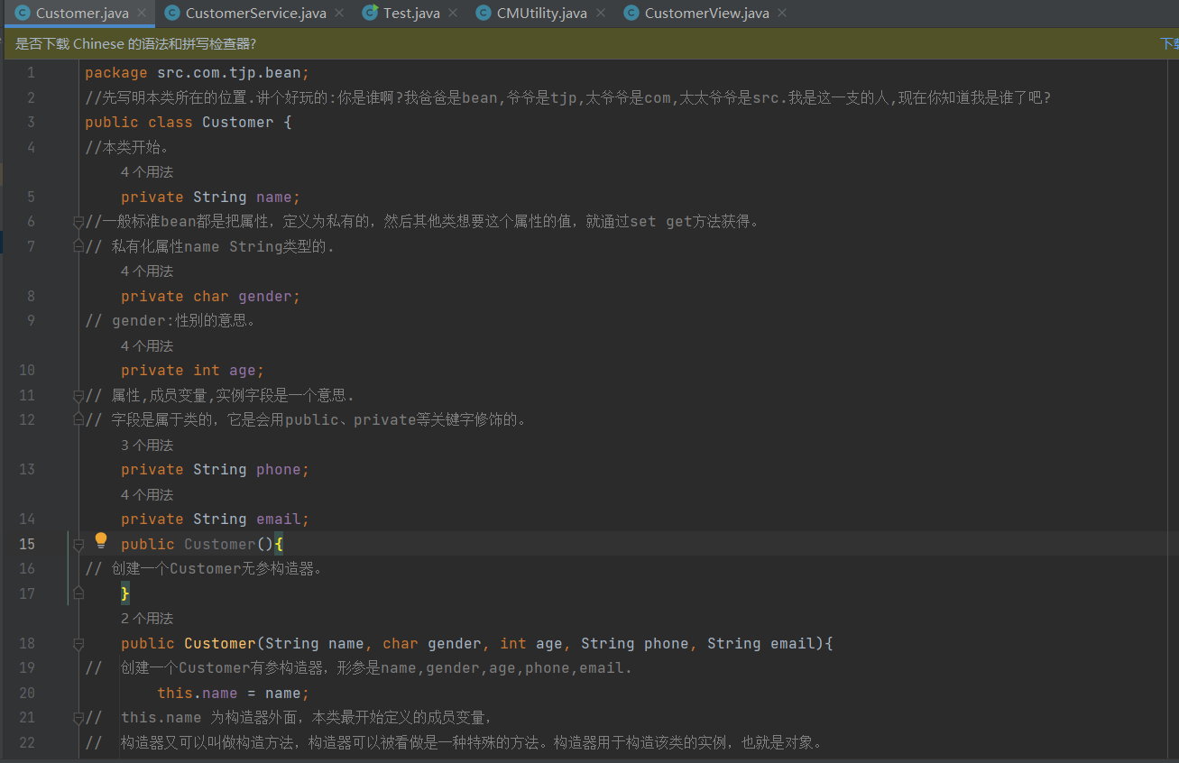Image resolution: width=1179 pixels, height=763 pixels.
Task: Click the 'String email' parameter on line 18
Action: (761, 643)
